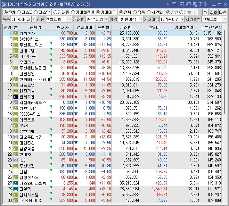
Task: Select the 장후 radio button
Action: pyautogui.click(x=181, y=12)
